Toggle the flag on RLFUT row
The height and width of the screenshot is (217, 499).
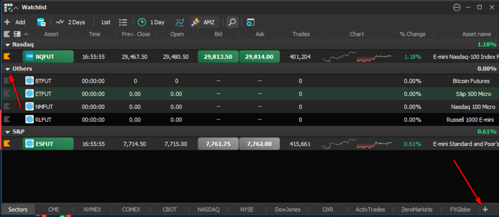(7, 119)
